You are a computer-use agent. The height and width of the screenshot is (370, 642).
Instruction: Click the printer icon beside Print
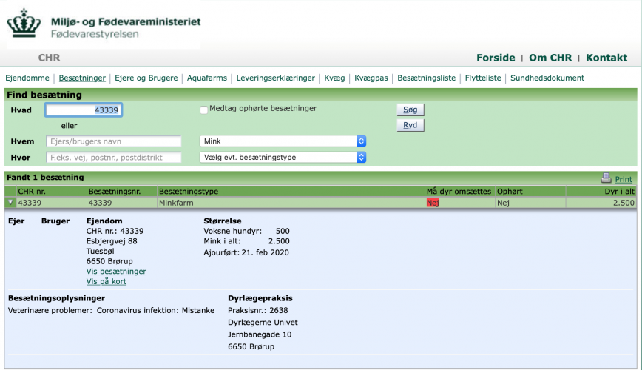click(606, 178)
